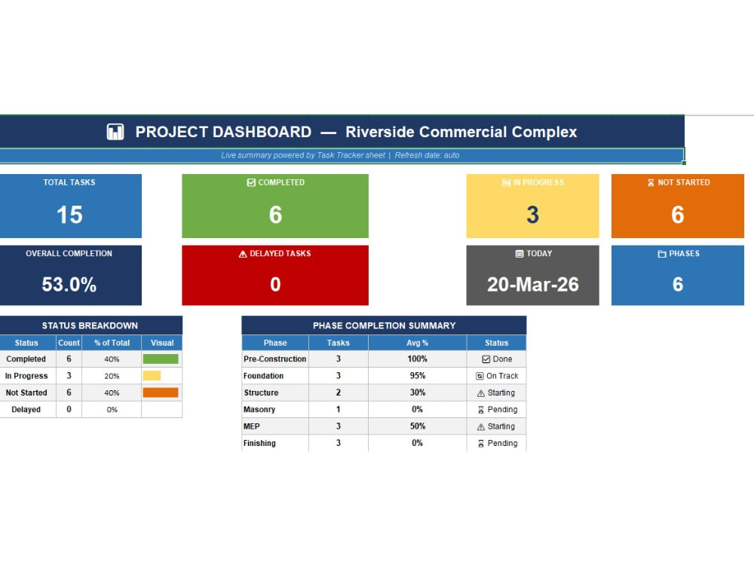
Task: Click the 'In Progress' row label in Status Breakdown
Action: tap(26, 376)
